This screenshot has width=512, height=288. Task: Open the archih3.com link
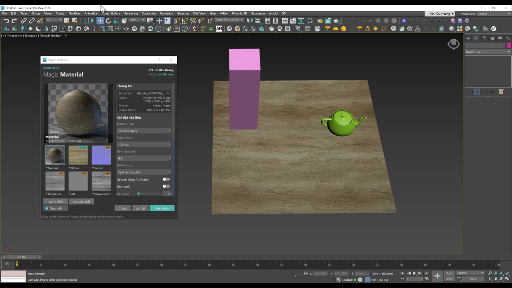point(166,74)
